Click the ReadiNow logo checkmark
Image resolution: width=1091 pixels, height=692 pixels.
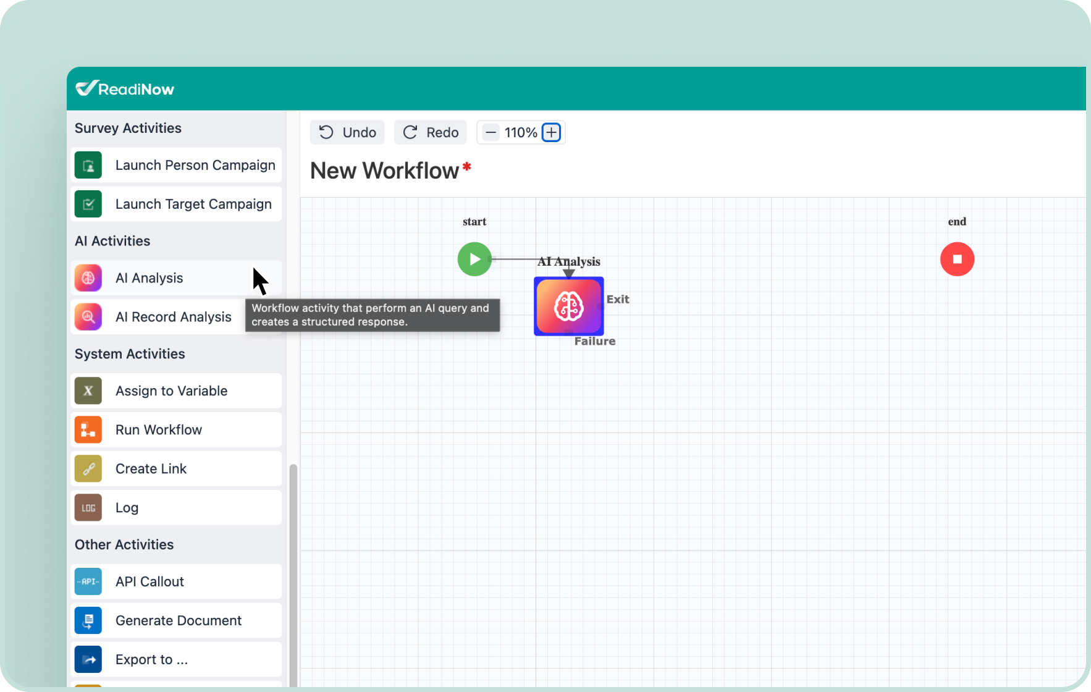click(x=86, y=88)
